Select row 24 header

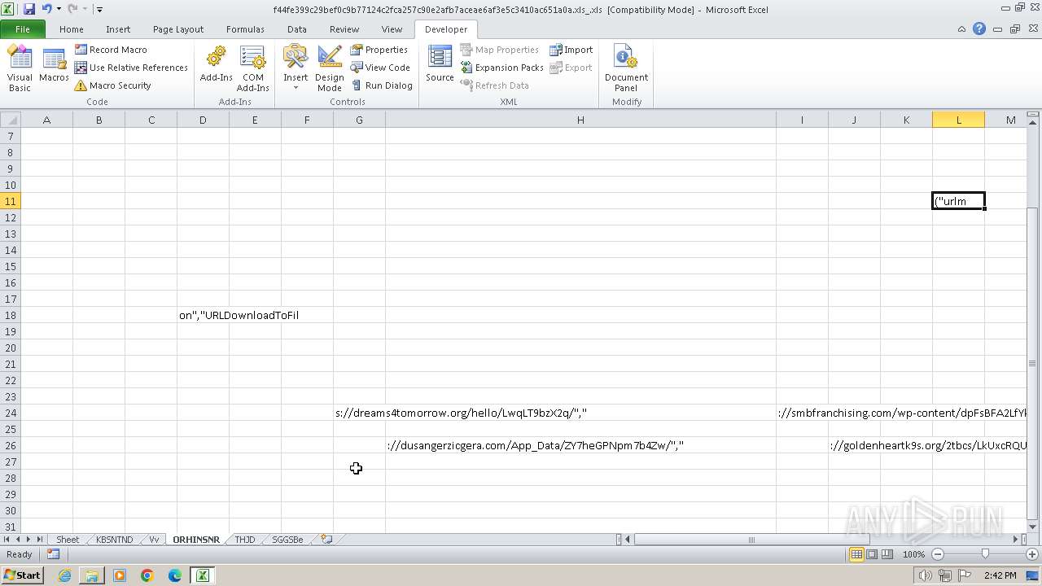click(x=11, y=413)
